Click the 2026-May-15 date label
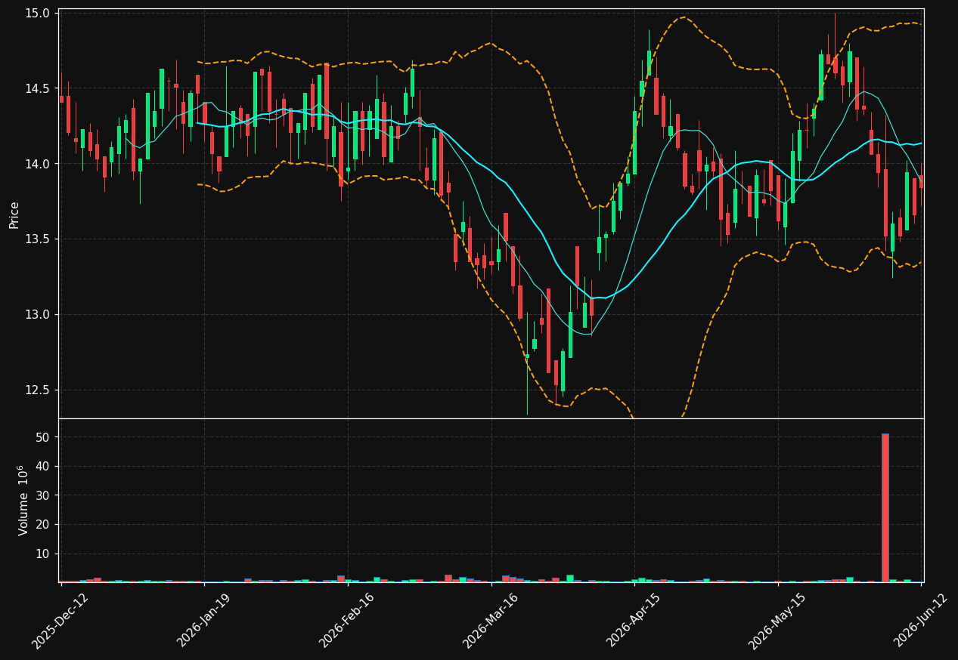This screenshot has height=660, width=958. (777, 620)
